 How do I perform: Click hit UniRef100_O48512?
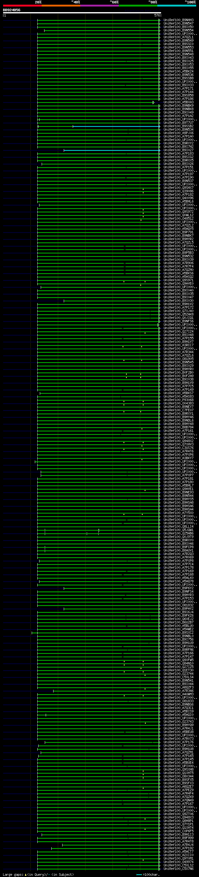coord(178,219)
